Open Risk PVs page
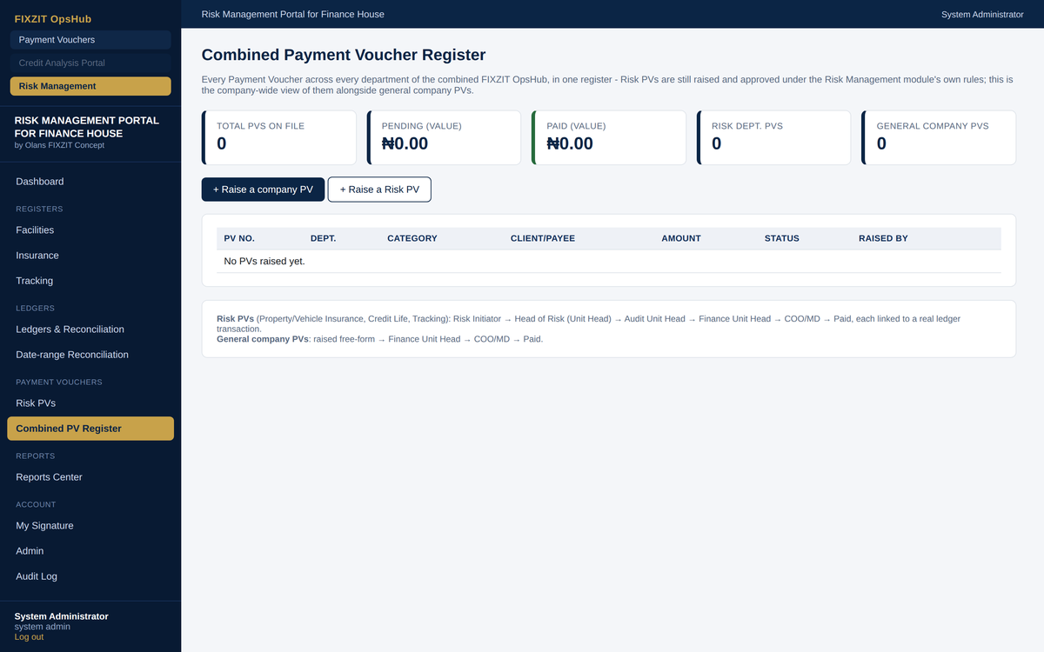Viewport: 1044px width, 652px height. tap(90, 403)
